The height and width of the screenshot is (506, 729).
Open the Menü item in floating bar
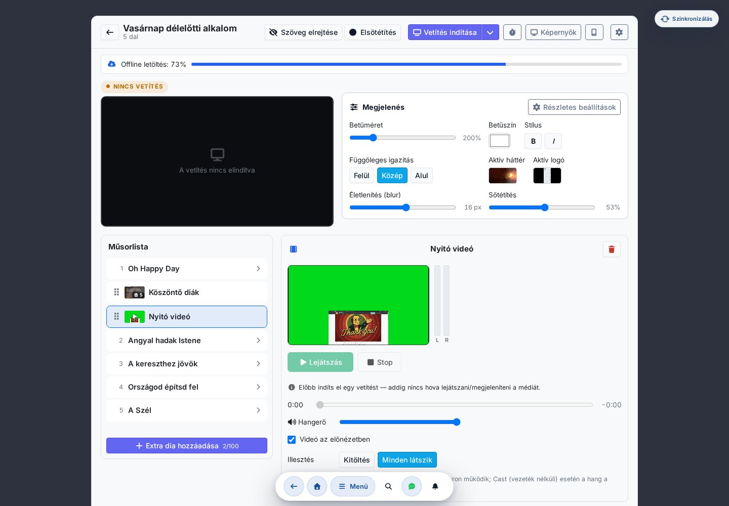click(353, 486)
